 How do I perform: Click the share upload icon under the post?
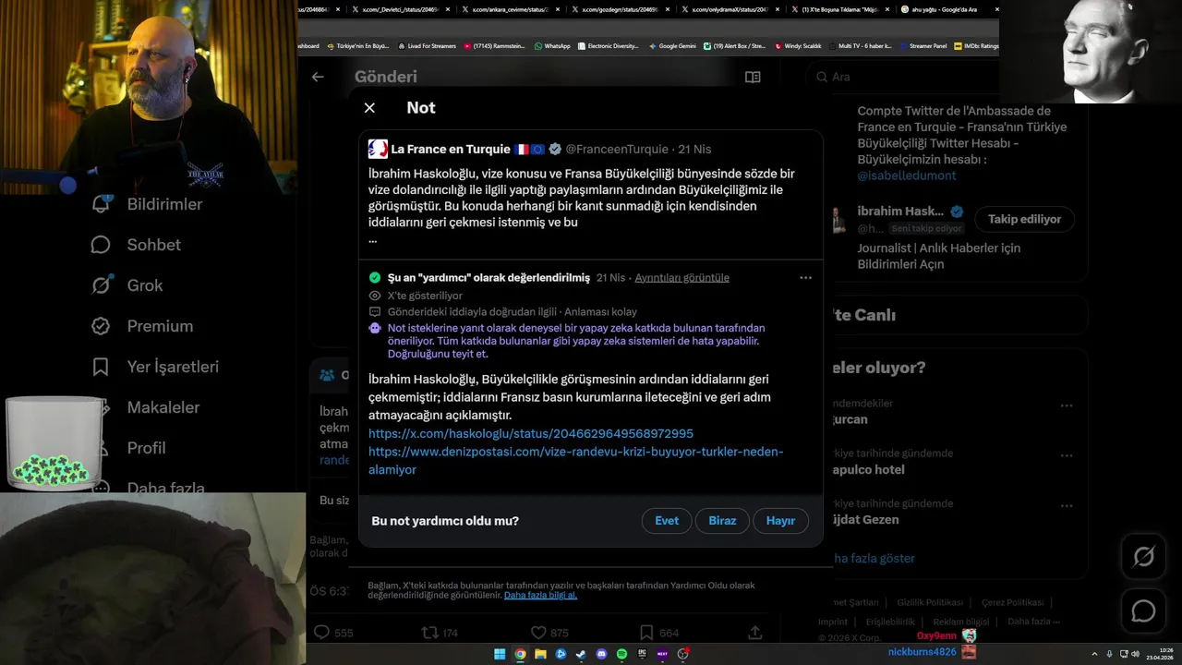click(x=754, y=633)
